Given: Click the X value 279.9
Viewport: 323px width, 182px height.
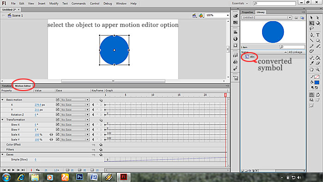Looking at the screenshot, I should (x=38, y=105).
